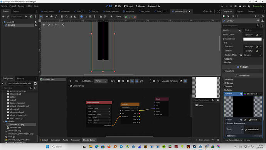The image size is (266, 150).
Task: Switch to the Script workspace
Action: click(128, 6)
